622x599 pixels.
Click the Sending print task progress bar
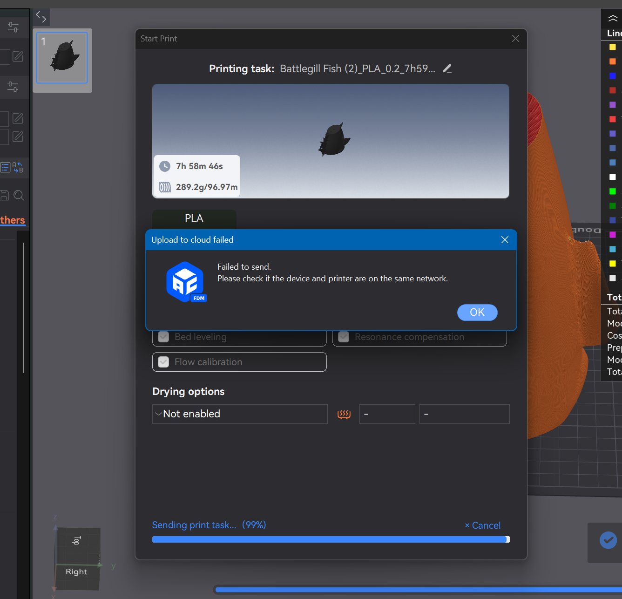tap(331, 539)
